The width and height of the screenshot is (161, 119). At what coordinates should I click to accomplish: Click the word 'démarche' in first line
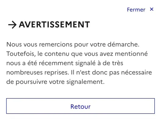click(x=123, y=44)
